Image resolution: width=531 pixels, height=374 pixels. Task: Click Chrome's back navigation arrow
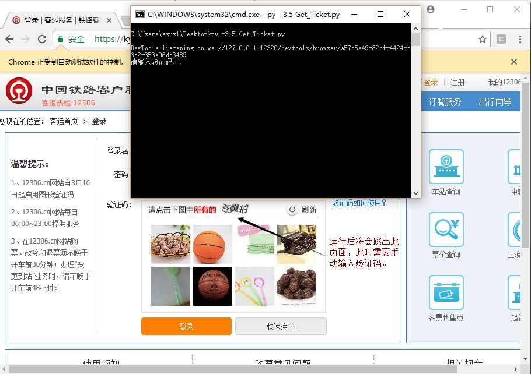[9, 39]
